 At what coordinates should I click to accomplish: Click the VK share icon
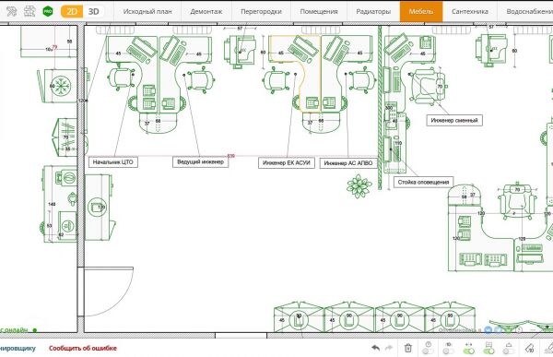[488, 330]
